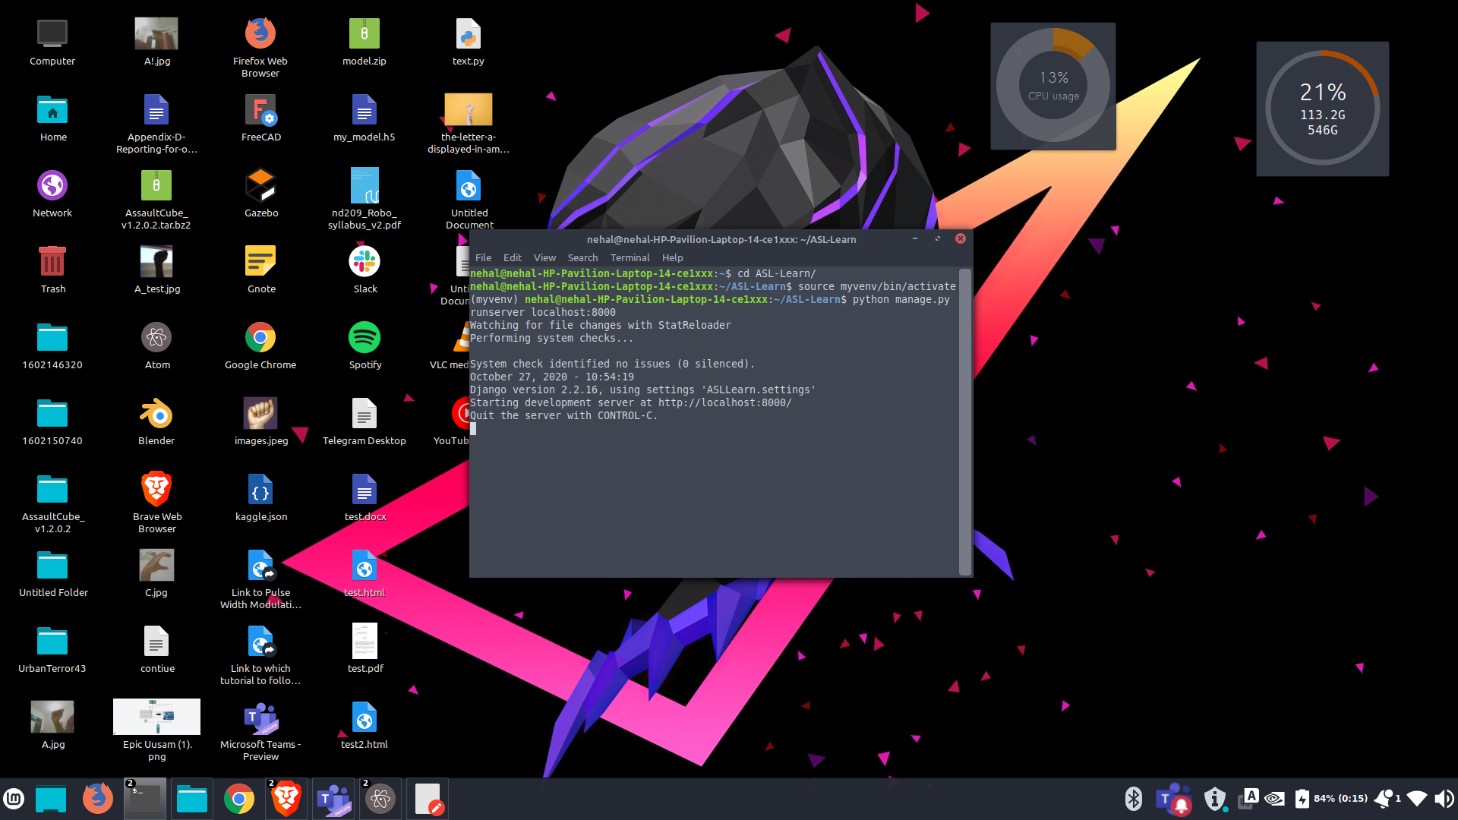
Task: Open the terminal's File menu
Action: [483, 257]
